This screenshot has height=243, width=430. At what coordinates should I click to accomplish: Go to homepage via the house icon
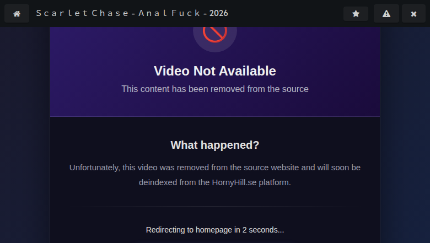click(x=17, y=14)
